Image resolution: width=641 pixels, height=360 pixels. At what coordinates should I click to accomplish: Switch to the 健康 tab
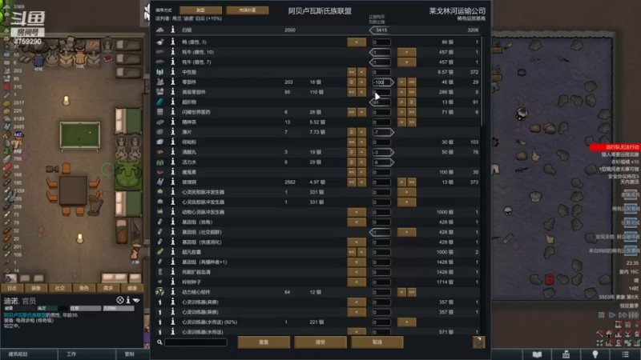[x=131, y=288]
